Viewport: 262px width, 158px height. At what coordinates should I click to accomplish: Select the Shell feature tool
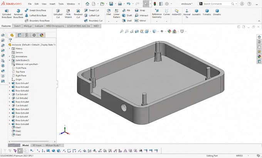point(127,21)
